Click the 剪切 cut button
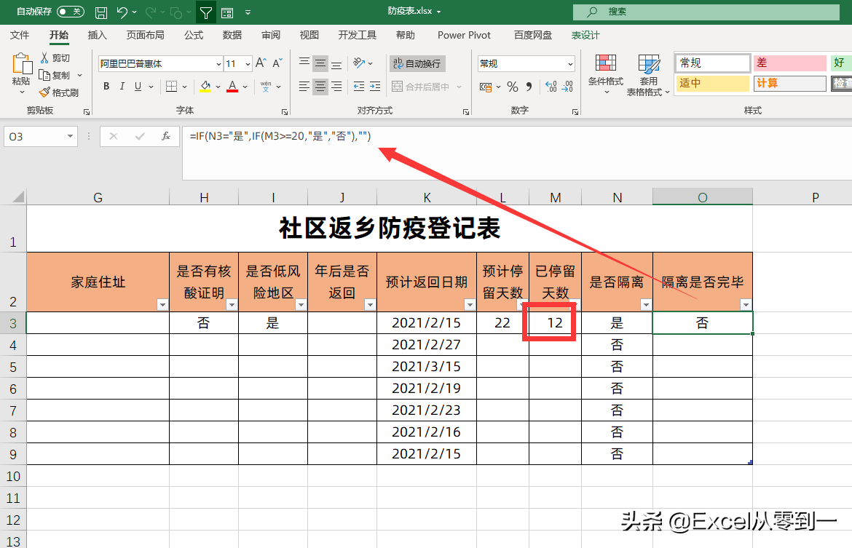The height and width of the screenshot is (548, 852). (x=55, y=57)
